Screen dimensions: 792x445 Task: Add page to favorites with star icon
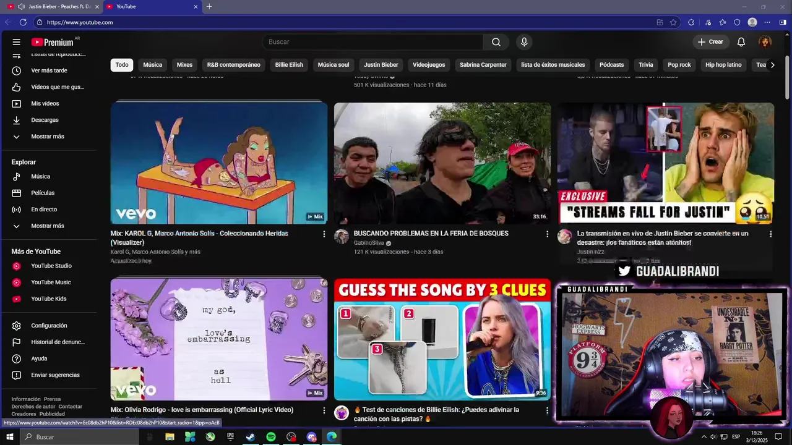[673, 22]
